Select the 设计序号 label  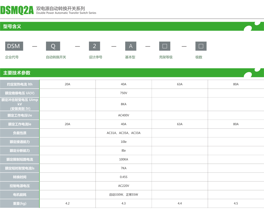96,57
